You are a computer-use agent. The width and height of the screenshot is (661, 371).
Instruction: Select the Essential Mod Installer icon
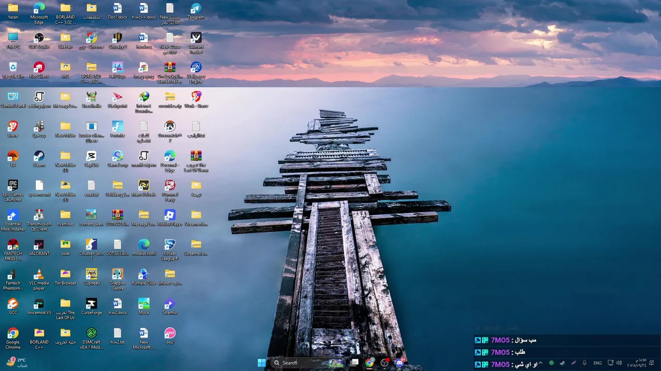click(x=13, y=220)
